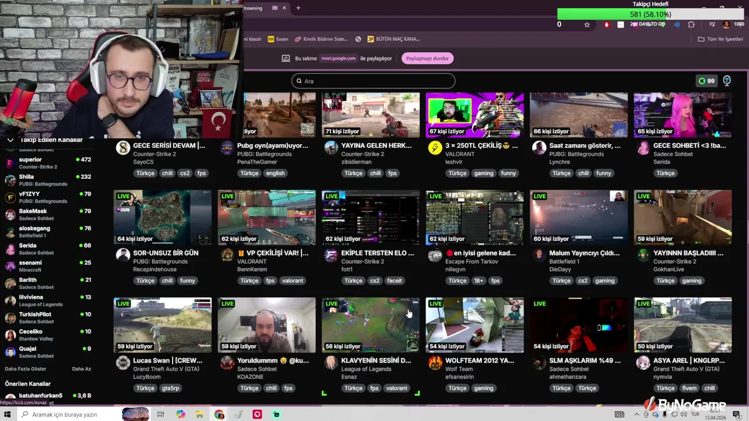This screenshot has height=421, width=749.
Task: Open VP ÇEKİLİŞ VAR! VALORANT stream thumbnail
Action: coord(266,217)
